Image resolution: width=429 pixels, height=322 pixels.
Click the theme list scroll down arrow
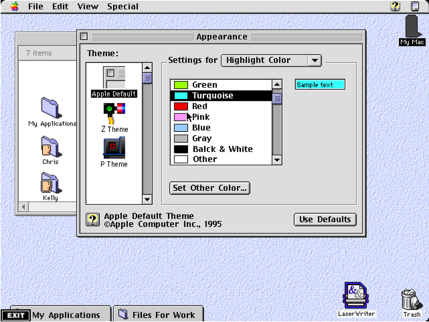tap(147, 199)
